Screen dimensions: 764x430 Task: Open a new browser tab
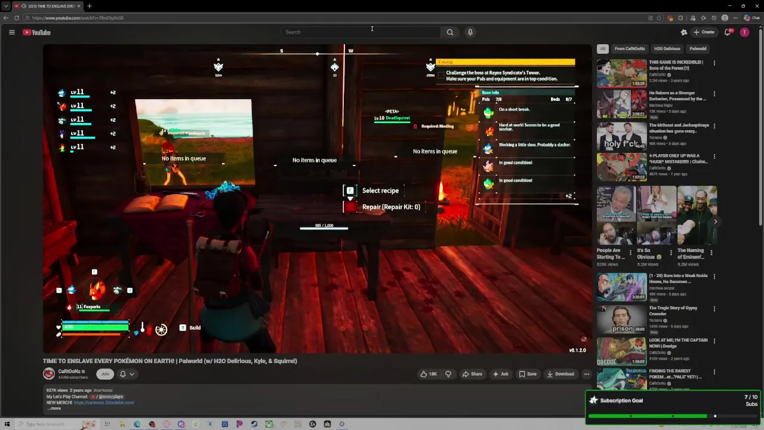(x=89, y=6)
